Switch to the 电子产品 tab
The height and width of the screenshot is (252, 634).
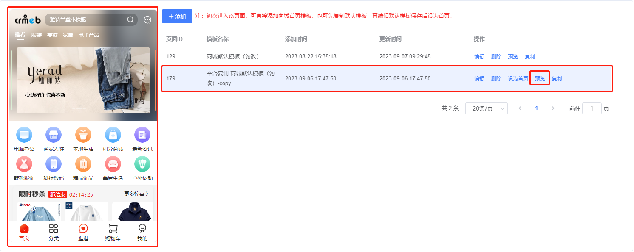click(x=88, y=35)
